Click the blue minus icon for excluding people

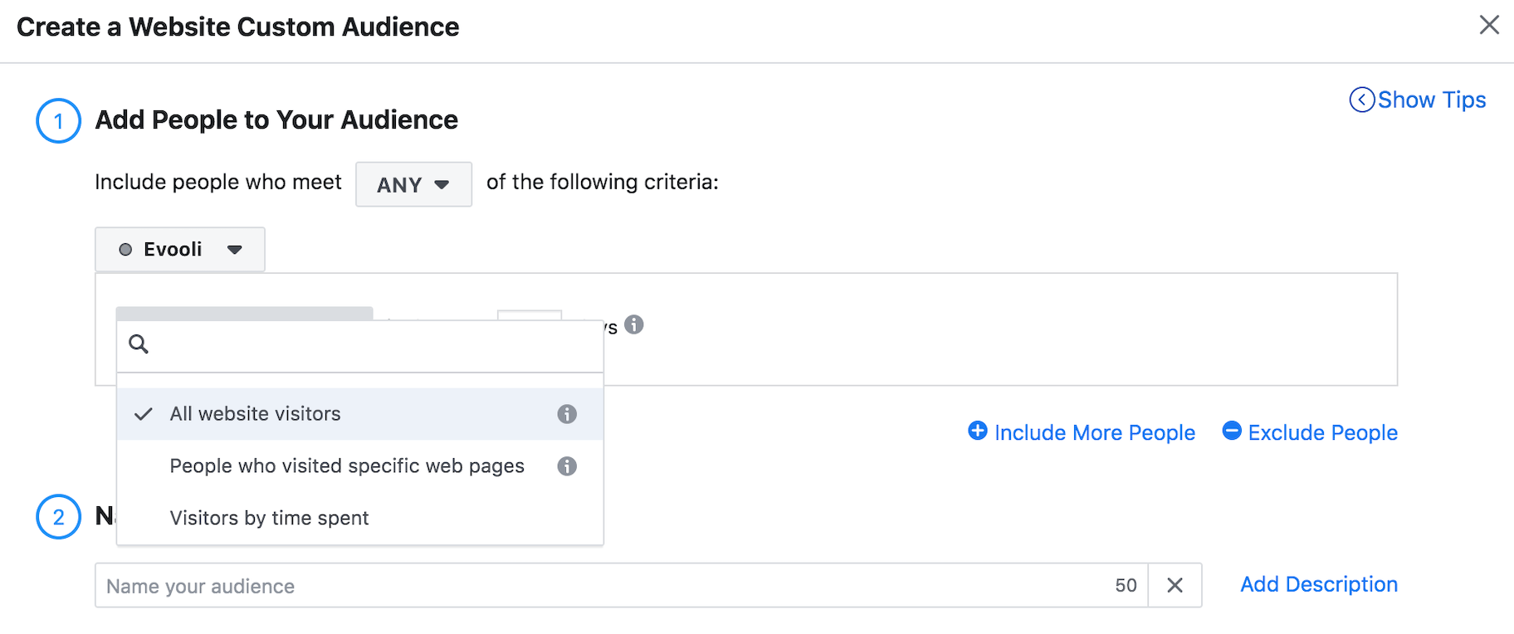[1232, 431]
